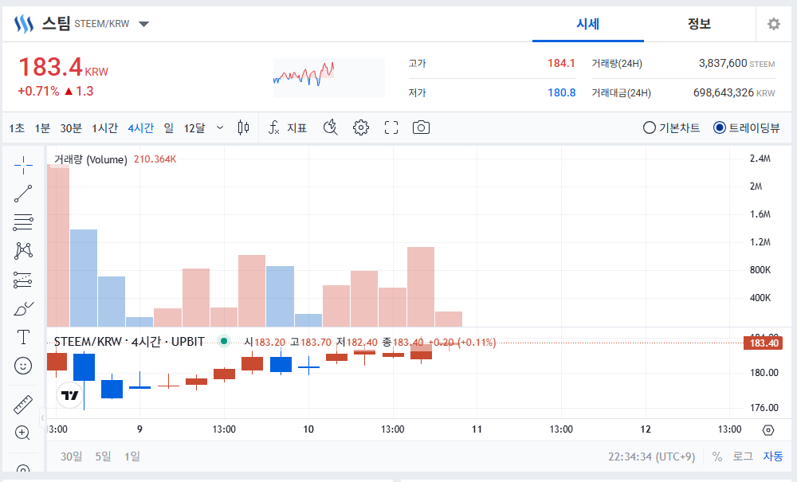Set chart range to 1일

tap(132, 457)
